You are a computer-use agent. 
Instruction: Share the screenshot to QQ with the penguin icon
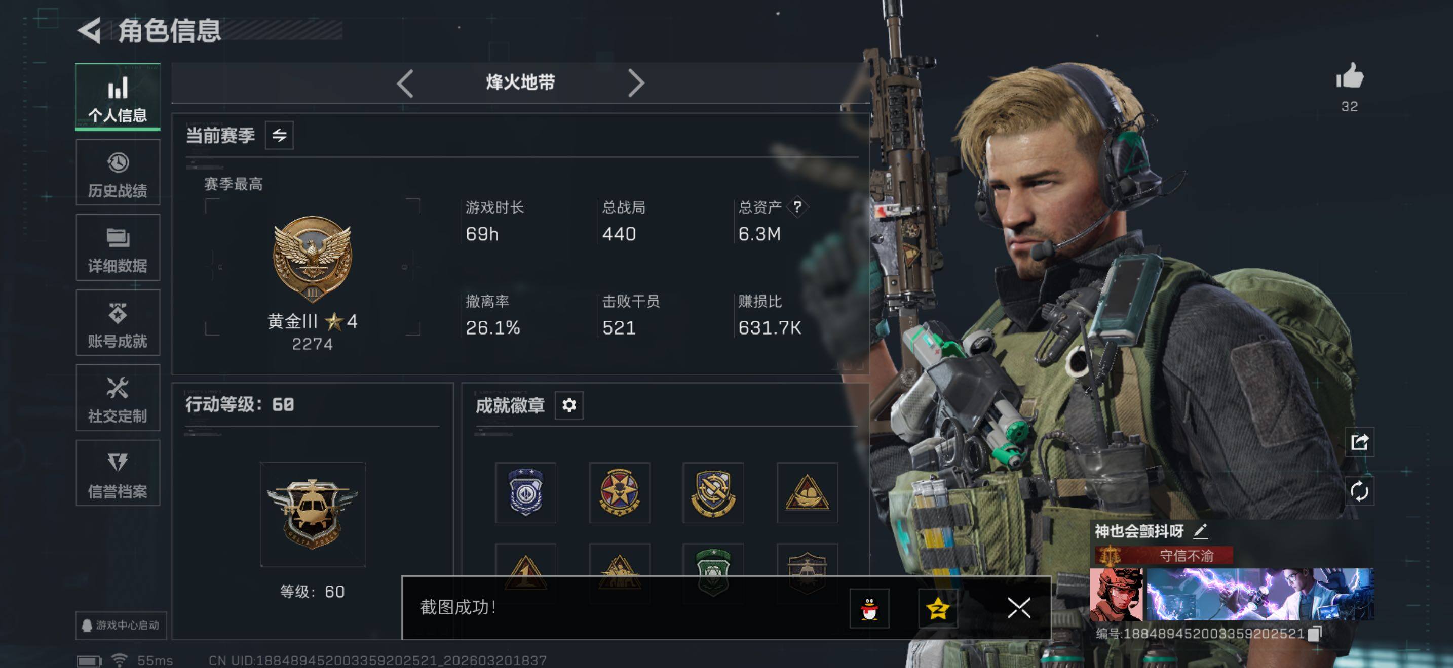click(x=869, y=608)
